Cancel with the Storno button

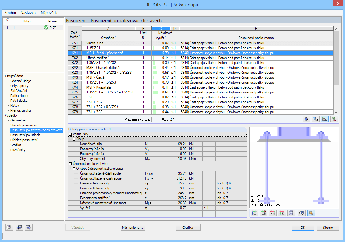click(x=328, y=228)
